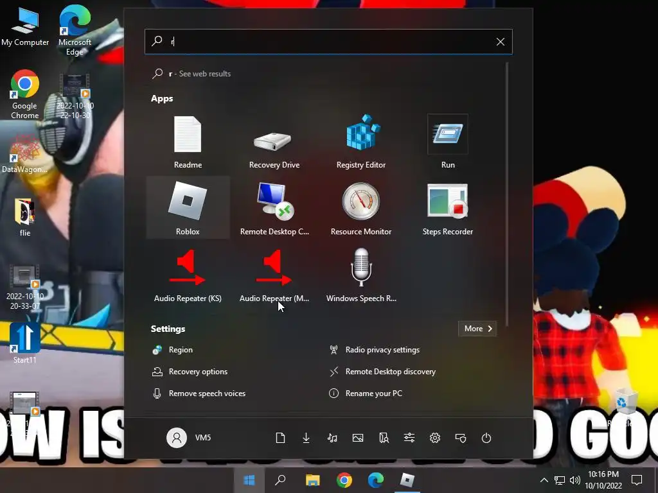Open the Run app
This screenshot has height=493, width=658.
448,141
